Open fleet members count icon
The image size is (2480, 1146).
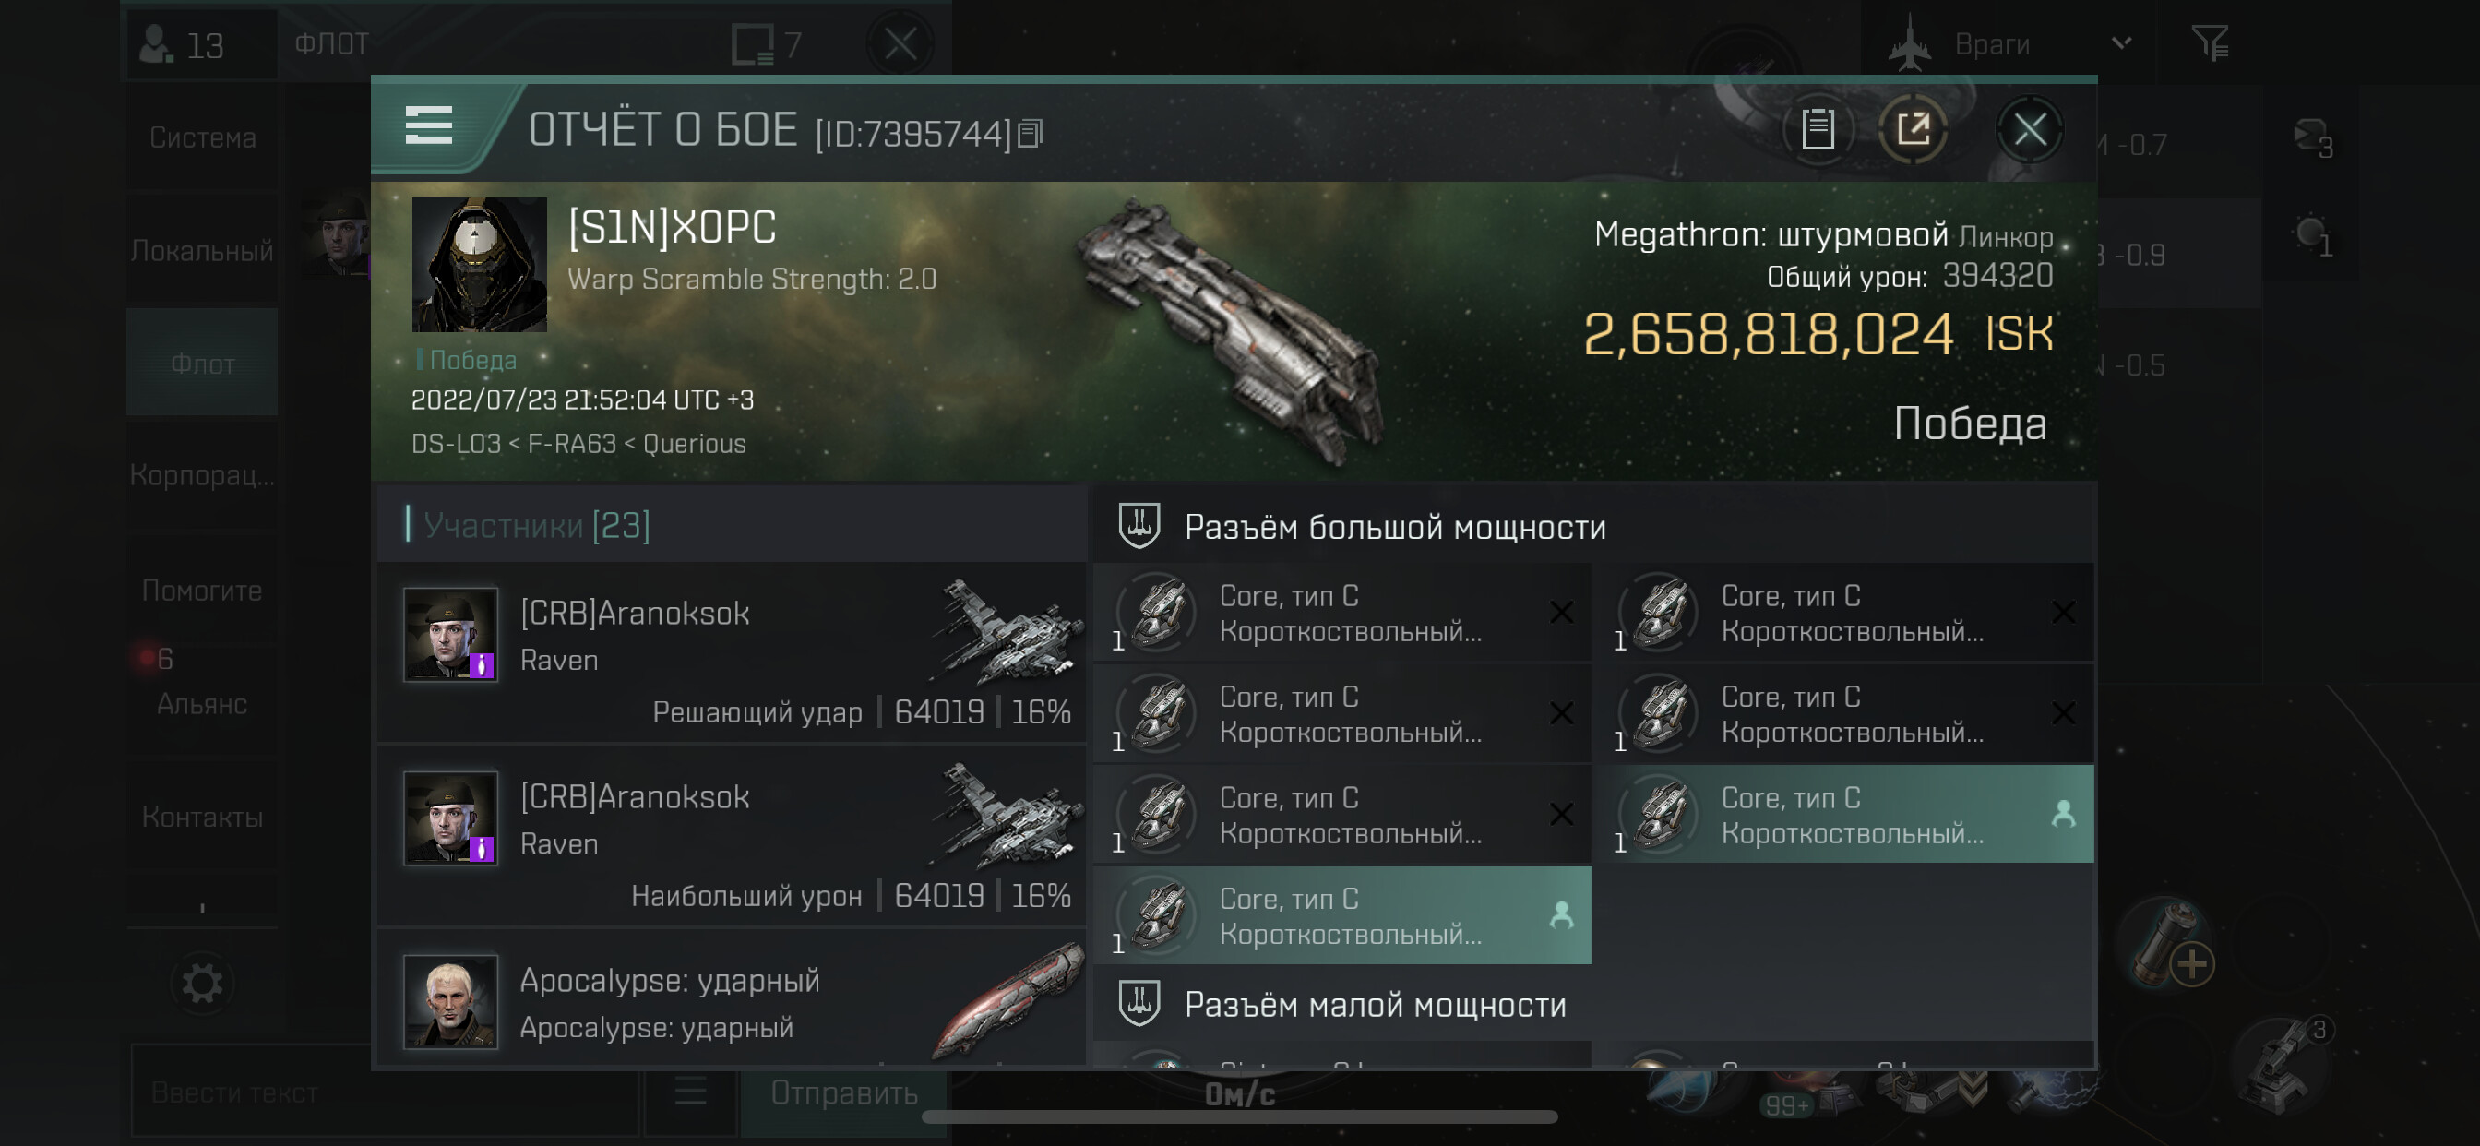click(182, 44)
